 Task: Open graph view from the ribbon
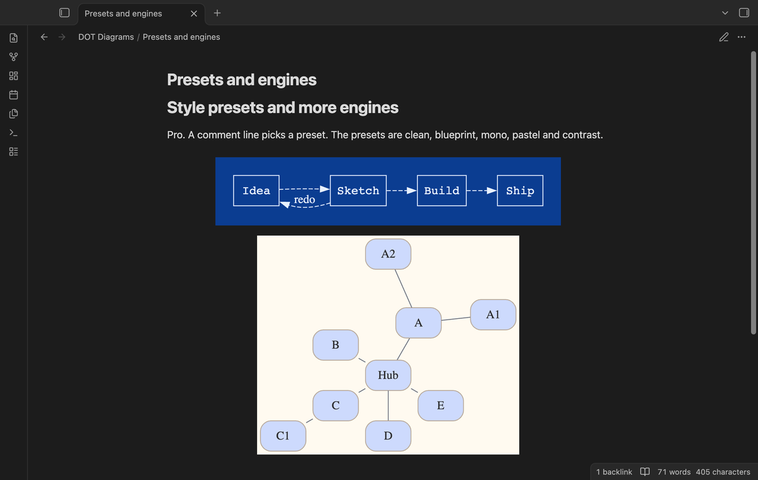tap(13, 57)
